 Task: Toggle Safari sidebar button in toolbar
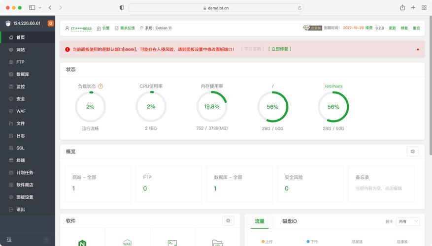point(32,8)
